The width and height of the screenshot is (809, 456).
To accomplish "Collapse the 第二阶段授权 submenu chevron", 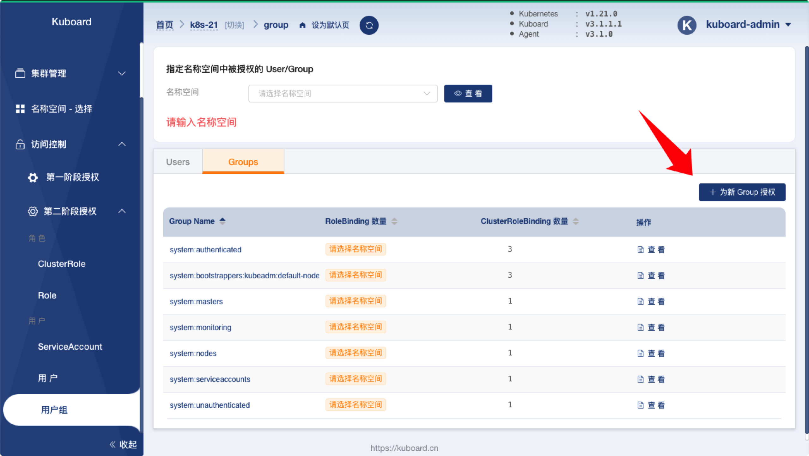I will tap(122, 211).
